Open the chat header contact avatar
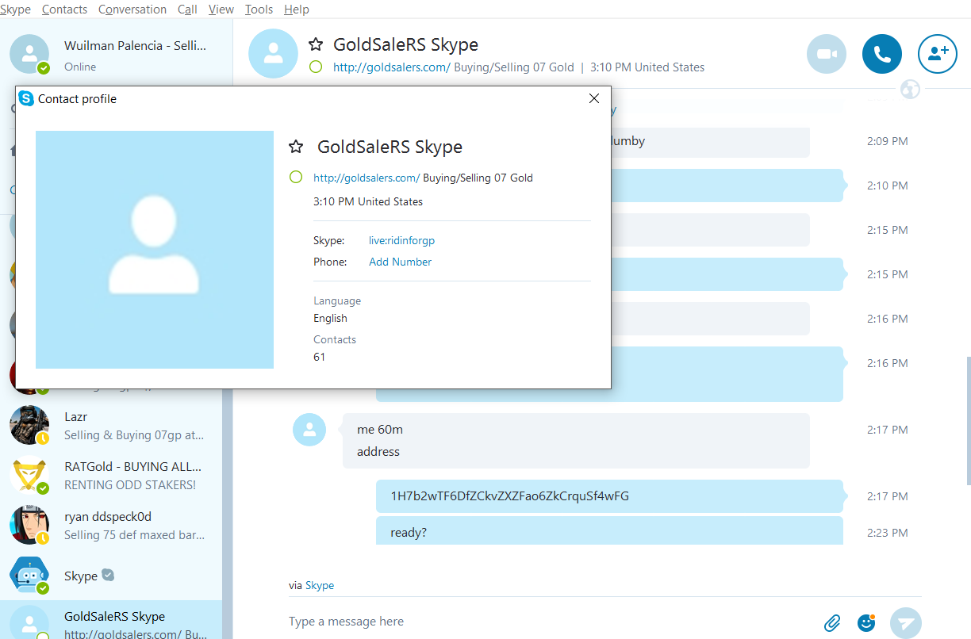Viewport: 971px width, 639px height. tap(273, 54)
